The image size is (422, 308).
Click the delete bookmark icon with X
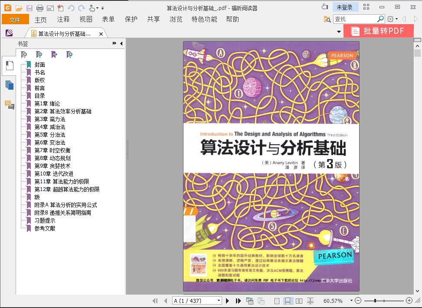[24, 55]
